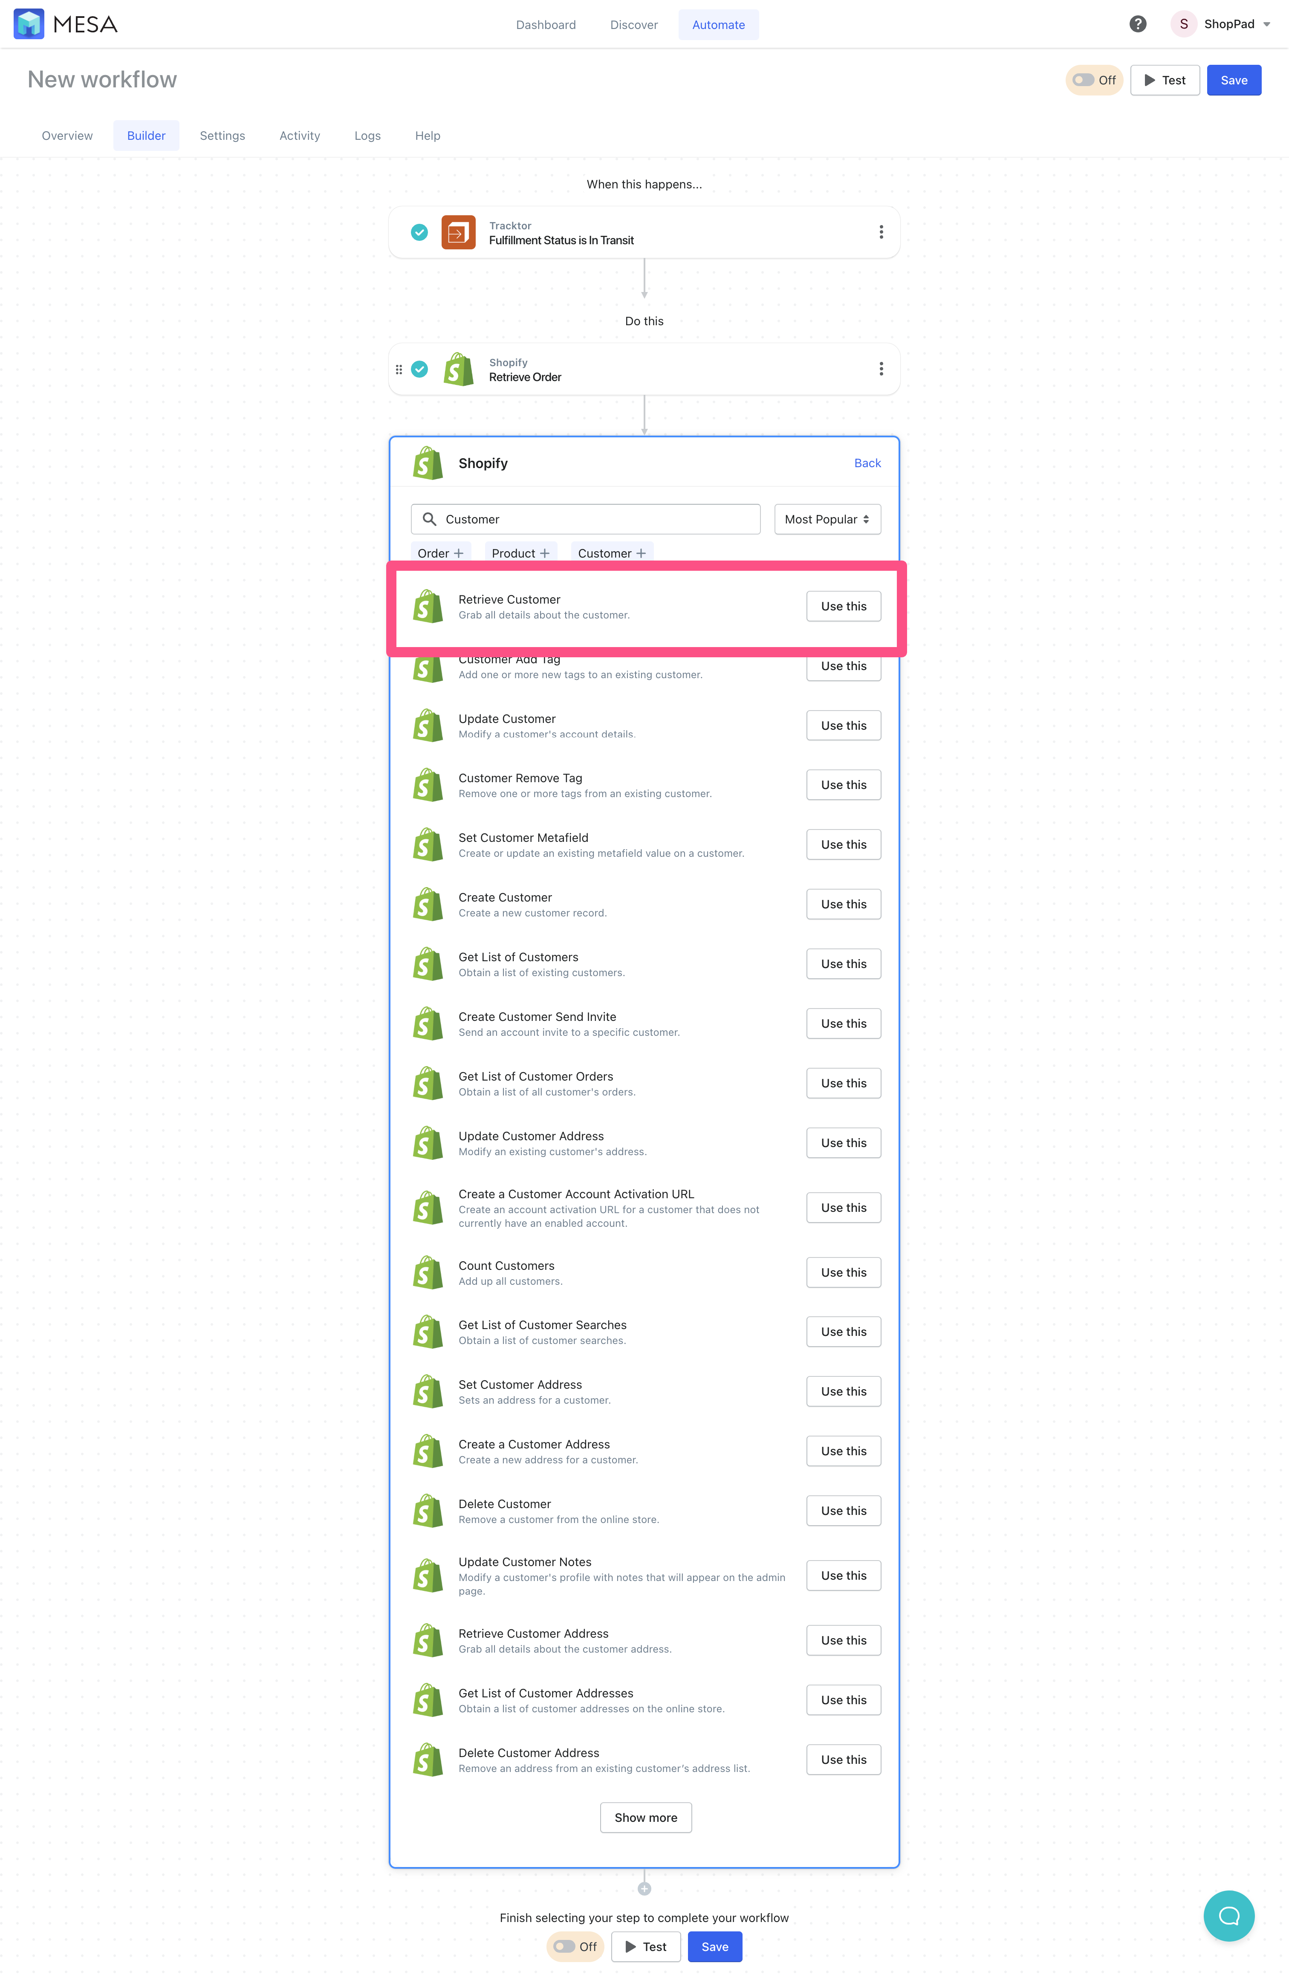
Task: Click Use this for Get List of Customer Addresses
Action: 843,1700
